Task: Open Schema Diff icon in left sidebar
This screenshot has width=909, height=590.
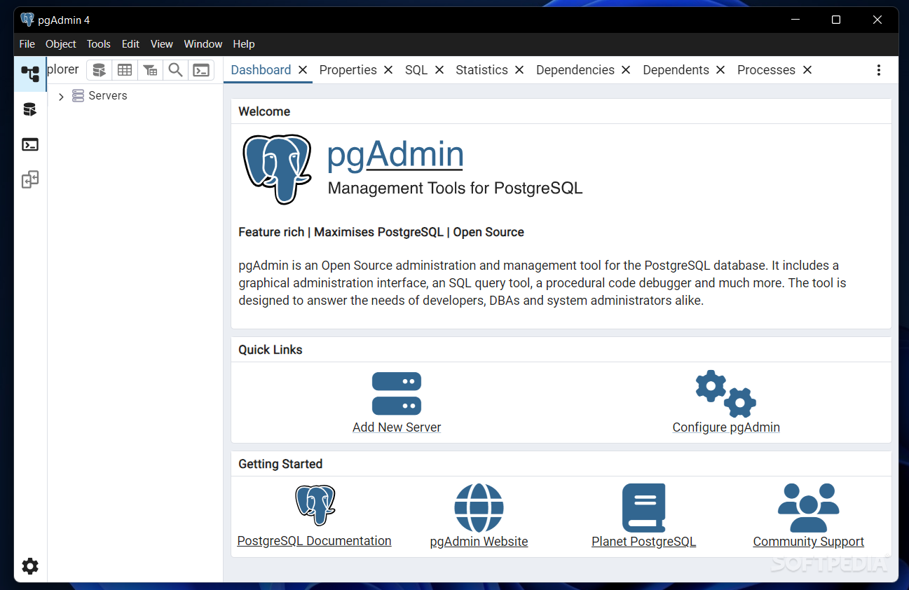Action: click(30, 180)
